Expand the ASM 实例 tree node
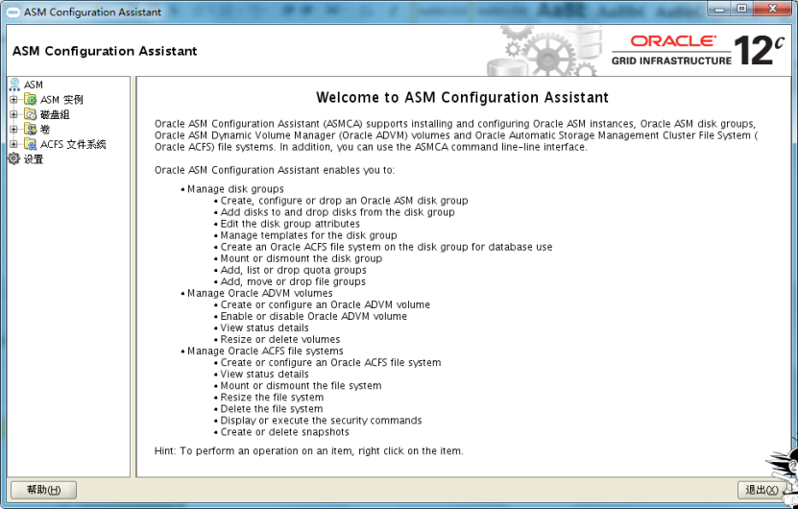798x509 pixels. [13, 100]
